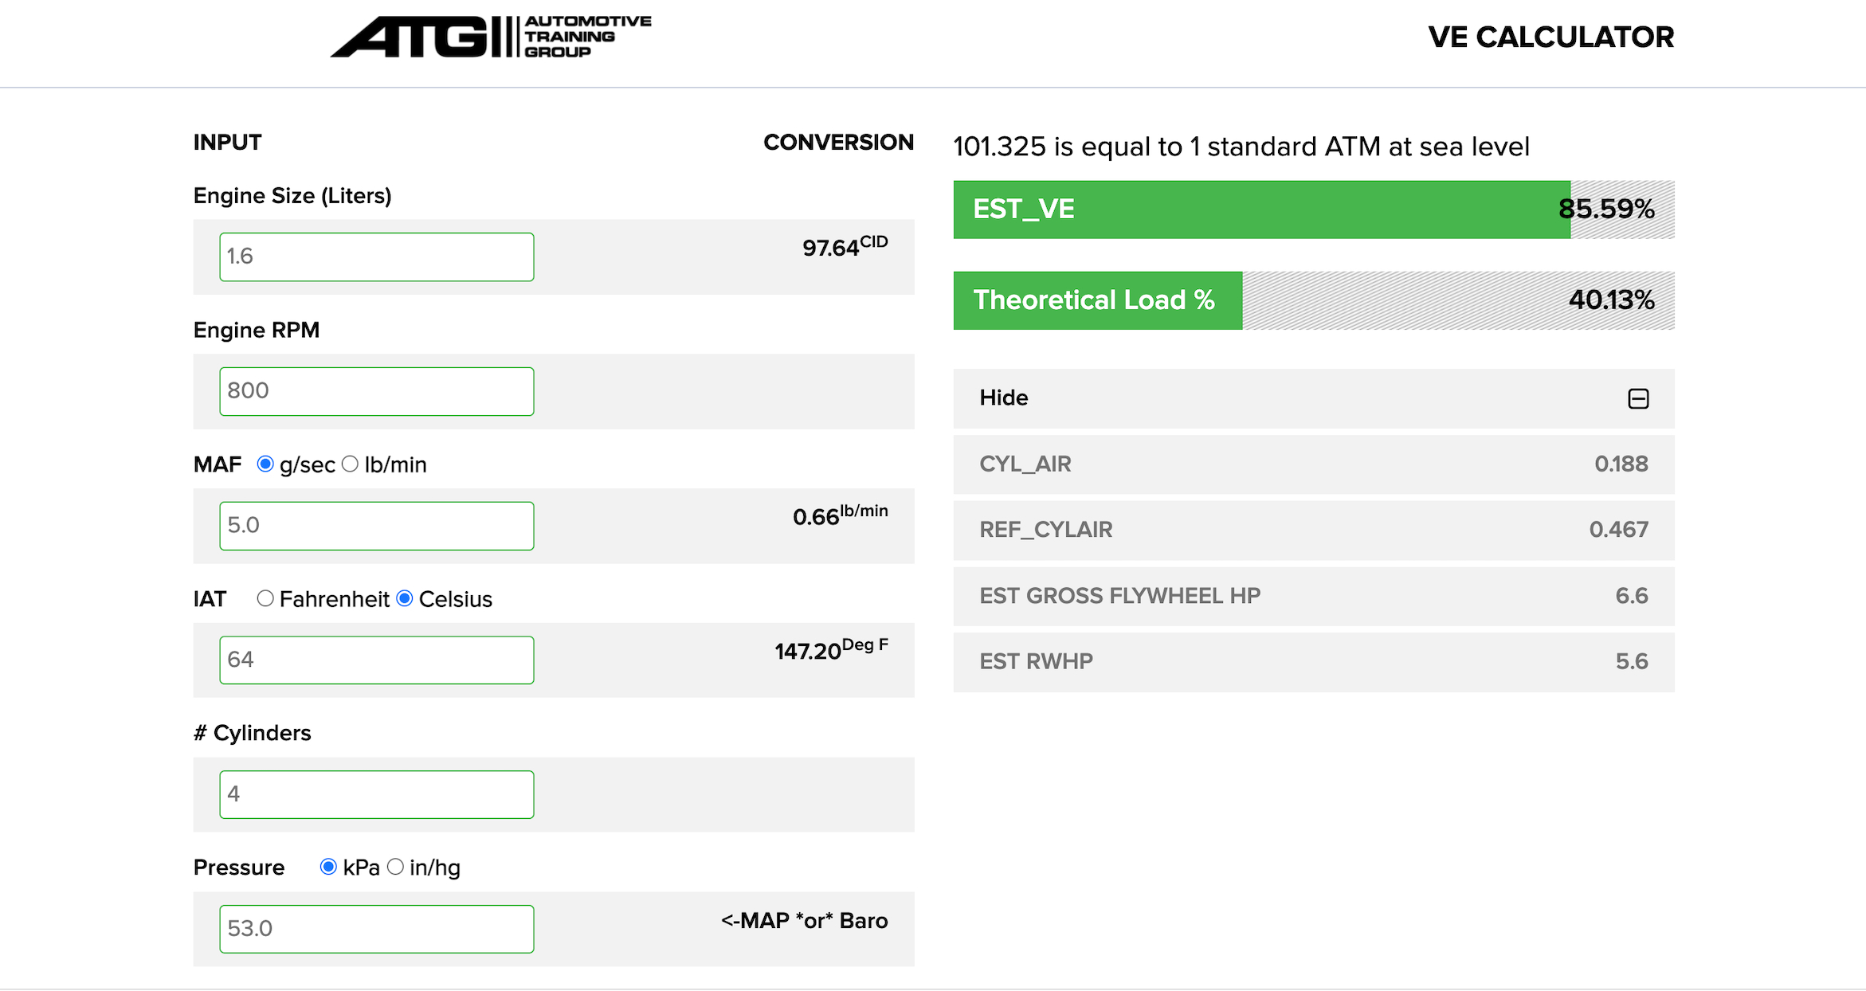This screenshot has width=1866, height=991.
Task: Collapse results with the minus icon
Action: 1638,398
